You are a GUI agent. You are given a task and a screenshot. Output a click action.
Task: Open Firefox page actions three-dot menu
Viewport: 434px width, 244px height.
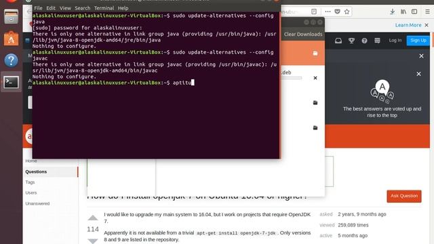tap(328, 12)
